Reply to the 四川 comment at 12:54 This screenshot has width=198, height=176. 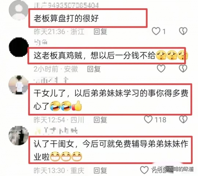coord(100,120)
